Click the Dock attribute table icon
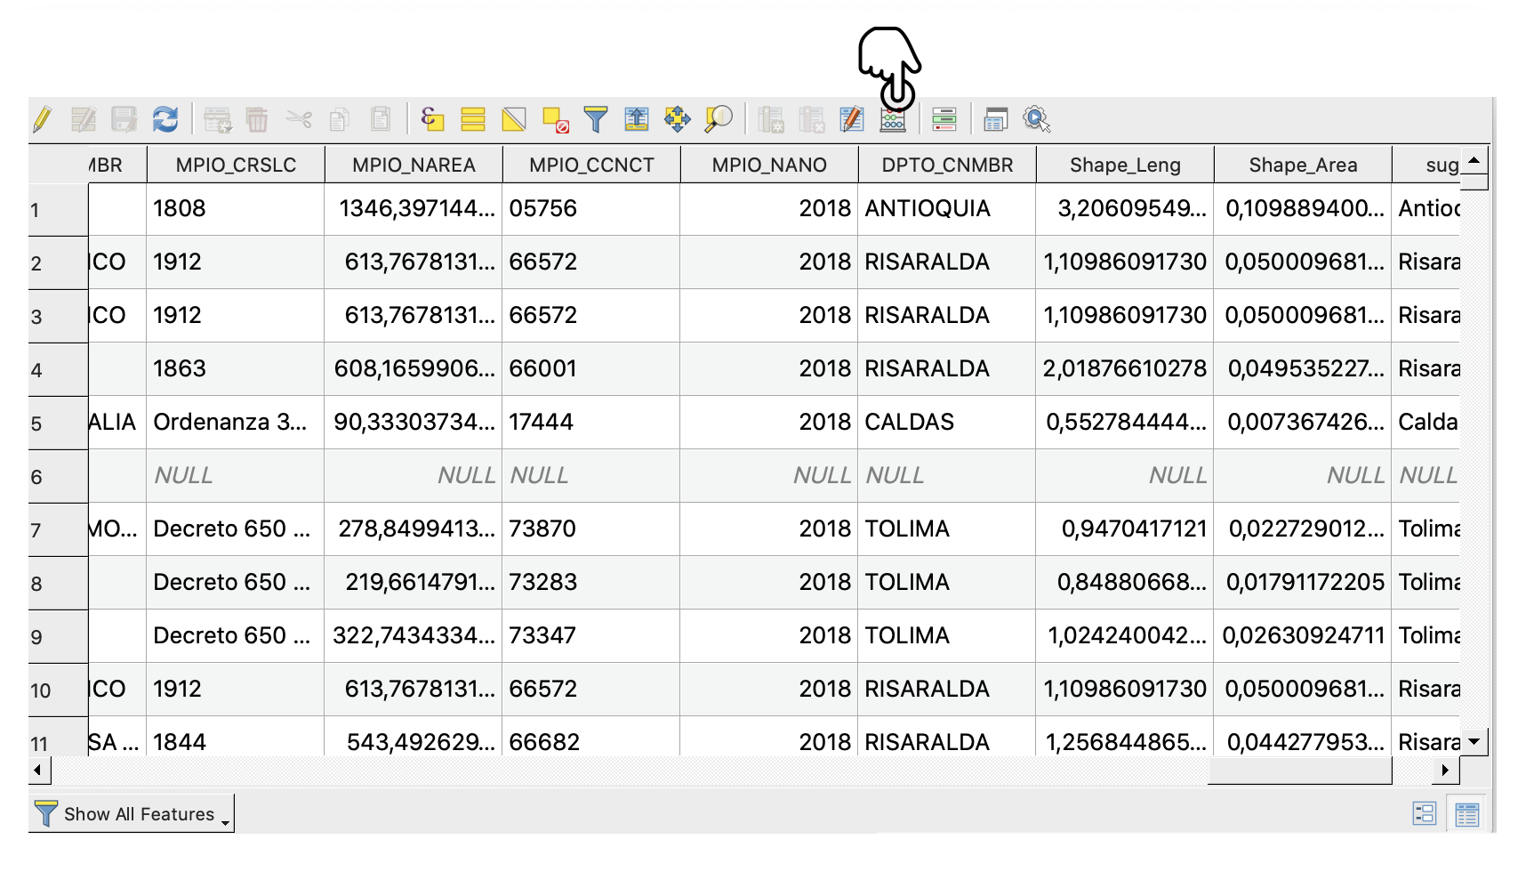 point(996,118)
